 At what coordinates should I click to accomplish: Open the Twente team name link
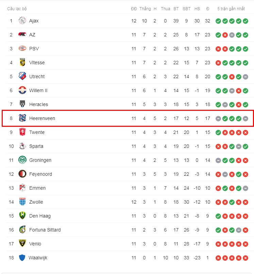(x=37, y=132)
